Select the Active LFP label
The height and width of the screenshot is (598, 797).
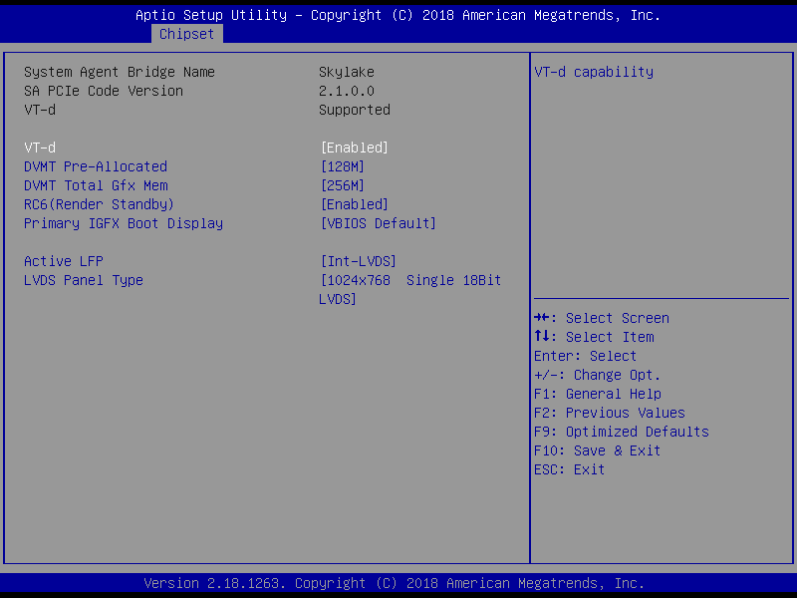pos(64,261)
